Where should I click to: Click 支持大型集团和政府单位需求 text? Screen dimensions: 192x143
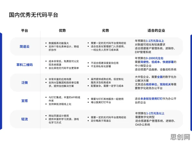64,83
